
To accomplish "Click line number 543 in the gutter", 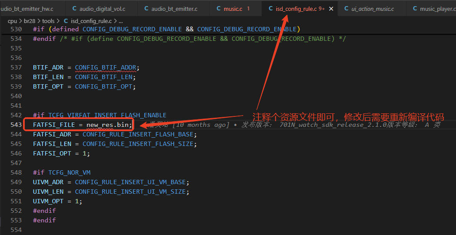I will coord(16,125).
